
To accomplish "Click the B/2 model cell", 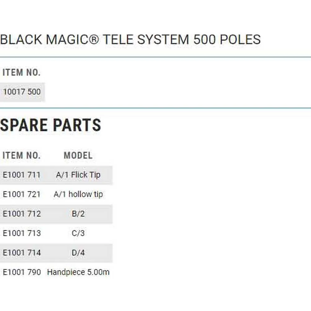I will [78, 214].
